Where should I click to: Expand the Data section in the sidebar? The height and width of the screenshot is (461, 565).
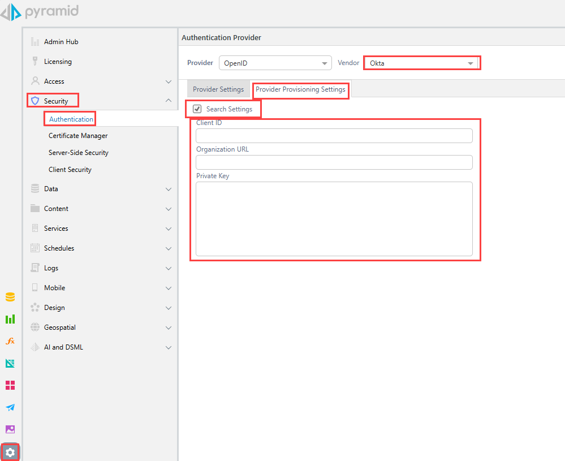pyautogui.click(x=168, y=188)
